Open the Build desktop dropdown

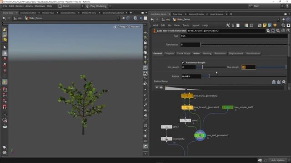(71, 6)
